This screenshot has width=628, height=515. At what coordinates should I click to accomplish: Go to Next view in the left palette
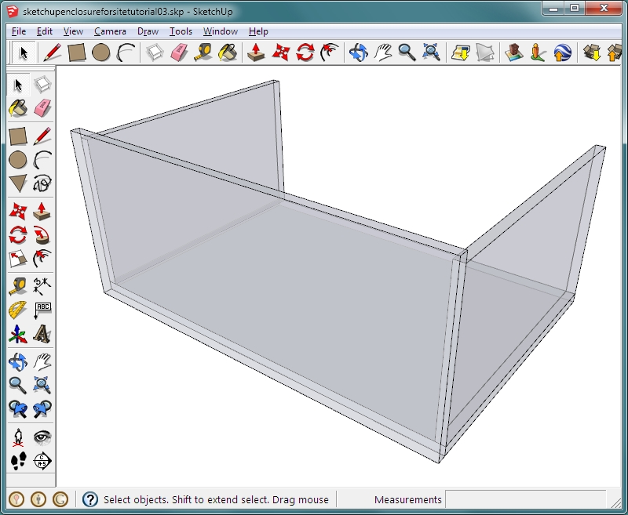(x=42, y=408)
